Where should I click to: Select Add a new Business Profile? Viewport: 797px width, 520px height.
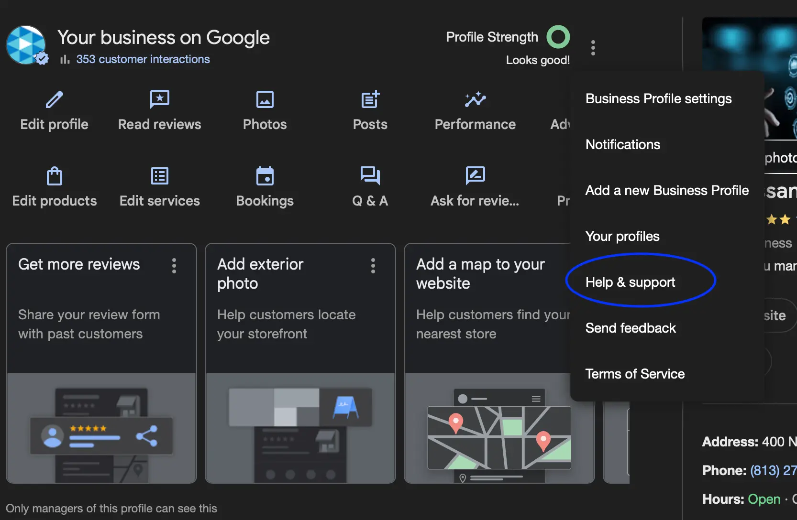tap(667, 190)
